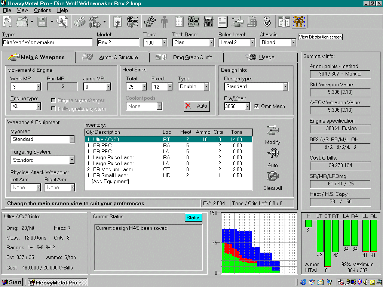This screenshot has width=383, height=287.
Task: Select the ER Medium Laser inventory row
Action: pos(169,169)
